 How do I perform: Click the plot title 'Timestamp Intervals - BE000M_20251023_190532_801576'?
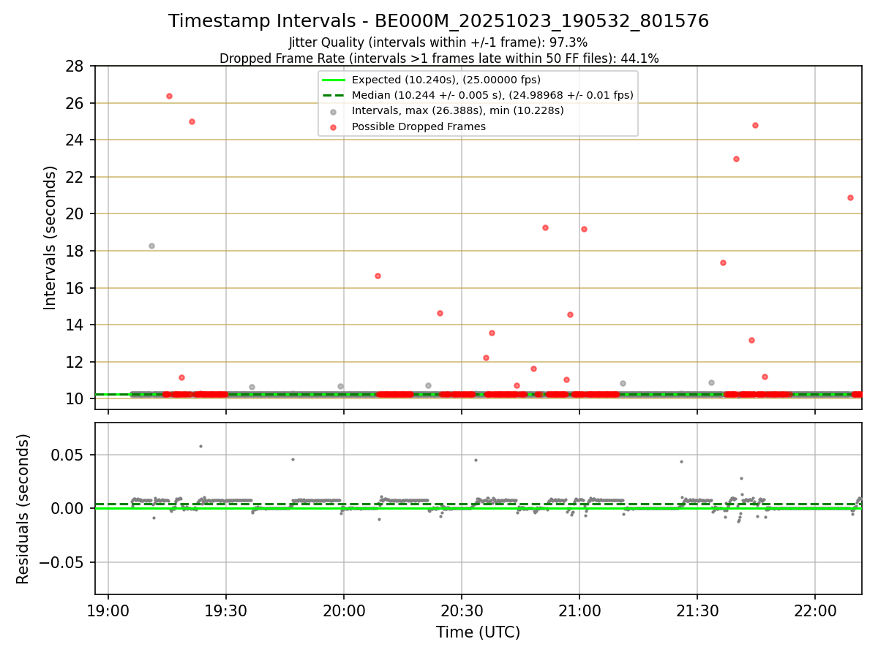click(x=438, y=21)
